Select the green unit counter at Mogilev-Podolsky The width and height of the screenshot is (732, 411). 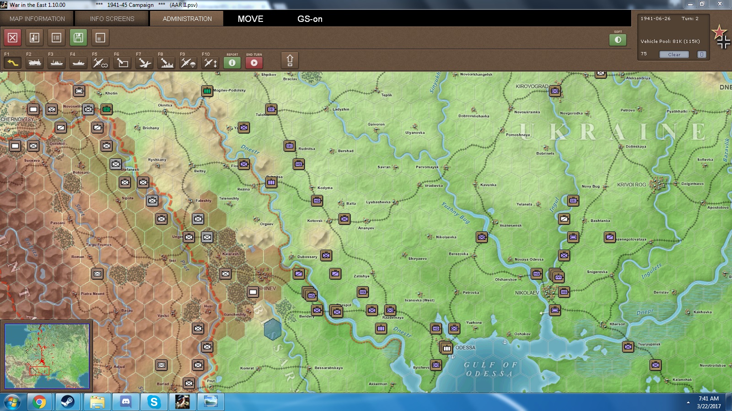click(x=207, y=91)
